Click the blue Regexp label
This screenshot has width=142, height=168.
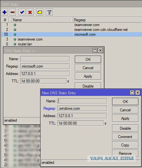(50, 108)
